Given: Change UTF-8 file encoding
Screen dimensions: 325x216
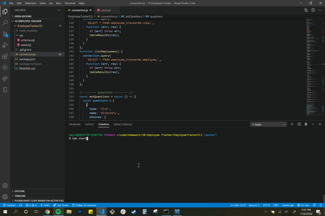Looking at the screenshot, I should [x=266, y=205].
